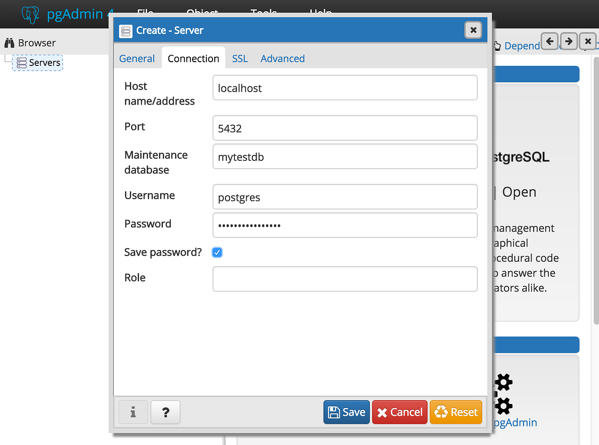Open the Advanced tab

(283, 58)
